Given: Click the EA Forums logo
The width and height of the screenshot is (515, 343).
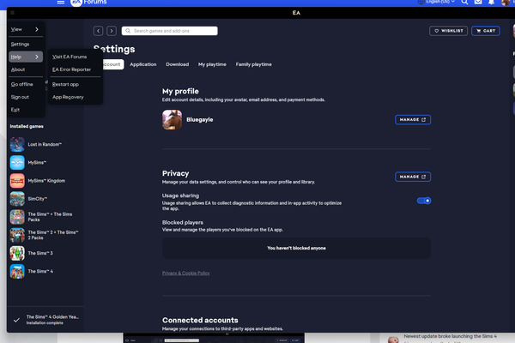Looking at the screenshot, I should (x=88, y=3).
